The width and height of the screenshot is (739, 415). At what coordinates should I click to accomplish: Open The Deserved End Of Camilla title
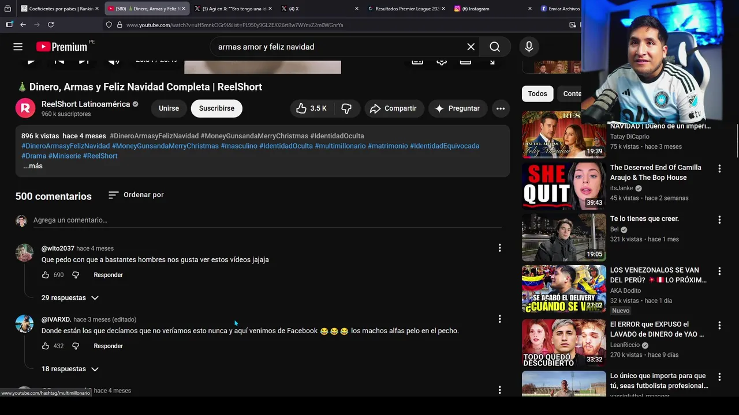coord(656,172)
